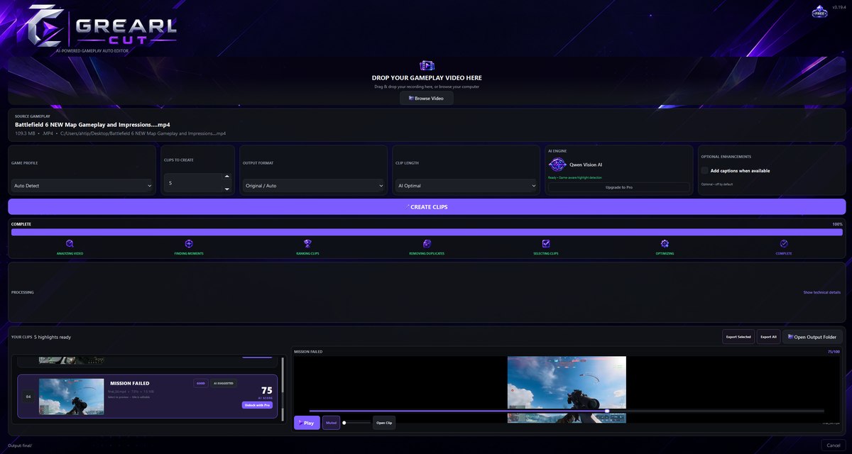
Task: Click the Optimizing gear icon
Action: [665, 243]
